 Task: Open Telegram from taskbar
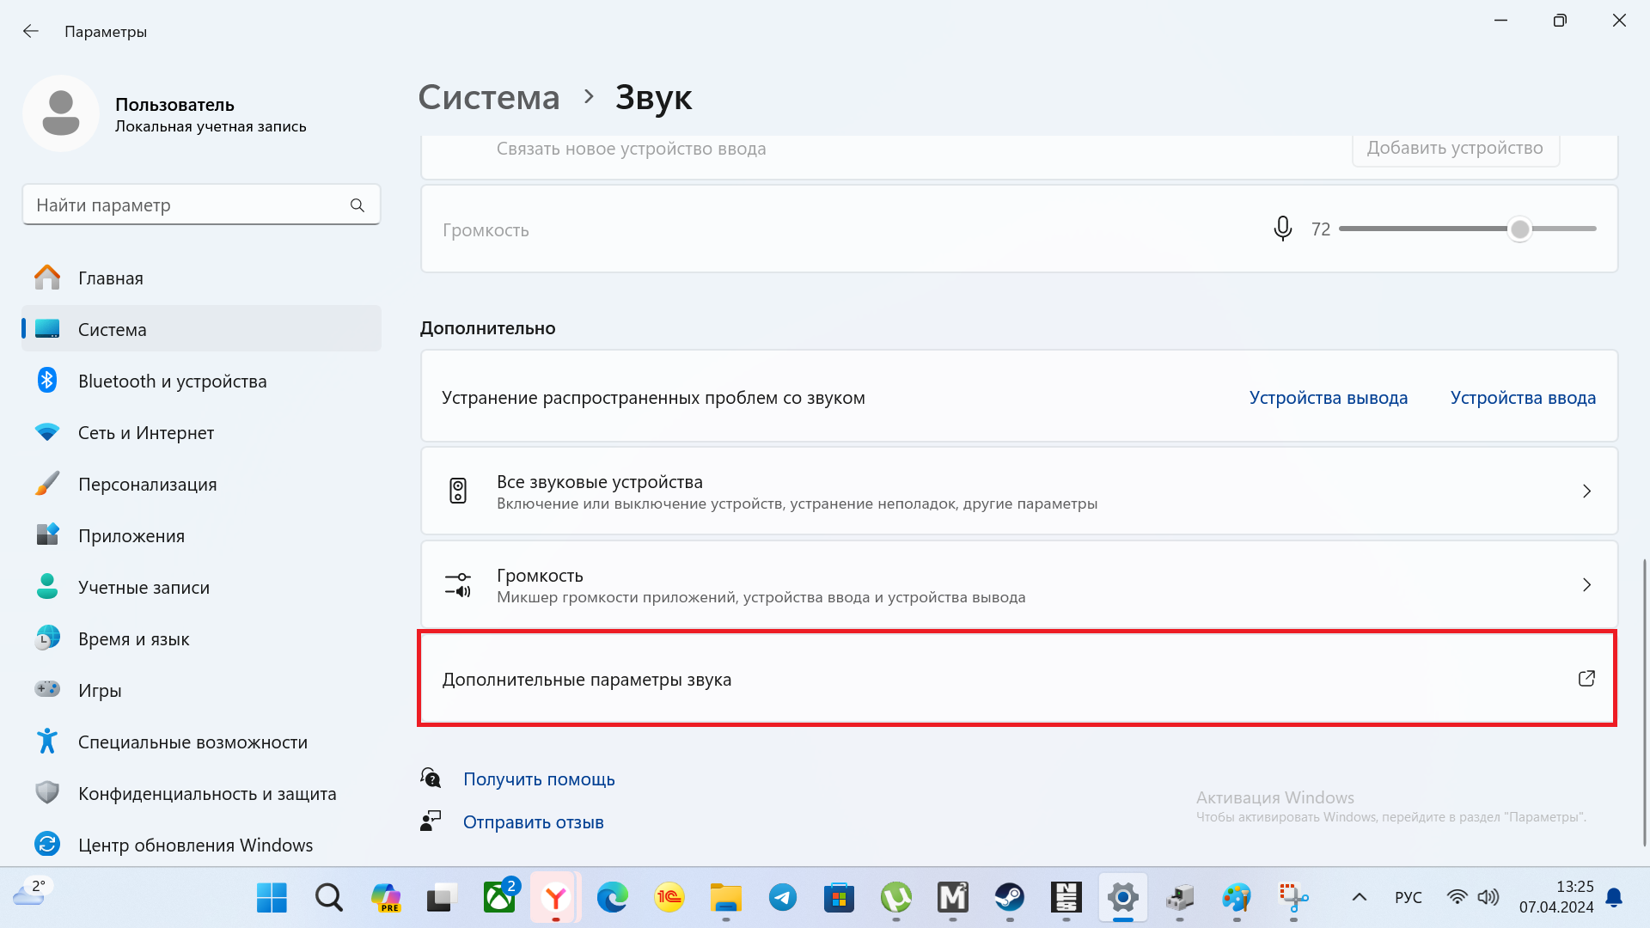(x=782, y=898)
